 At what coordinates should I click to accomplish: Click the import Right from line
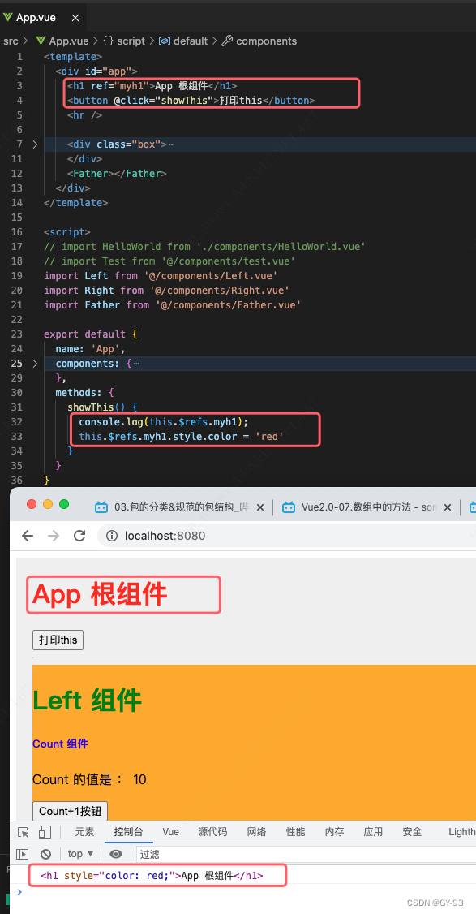[166, 290]
